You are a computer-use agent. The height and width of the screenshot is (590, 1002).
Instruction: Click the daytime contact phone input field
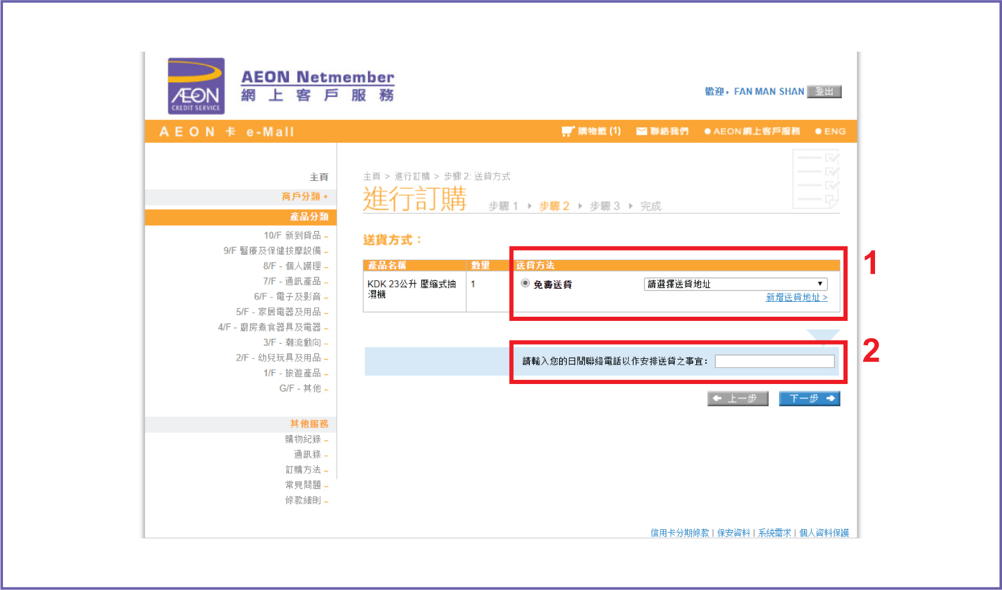point(774,361)
